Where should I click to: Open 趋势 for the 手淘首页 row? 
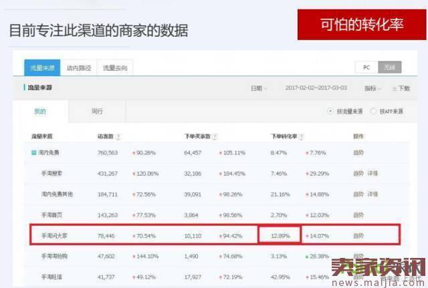358,215
